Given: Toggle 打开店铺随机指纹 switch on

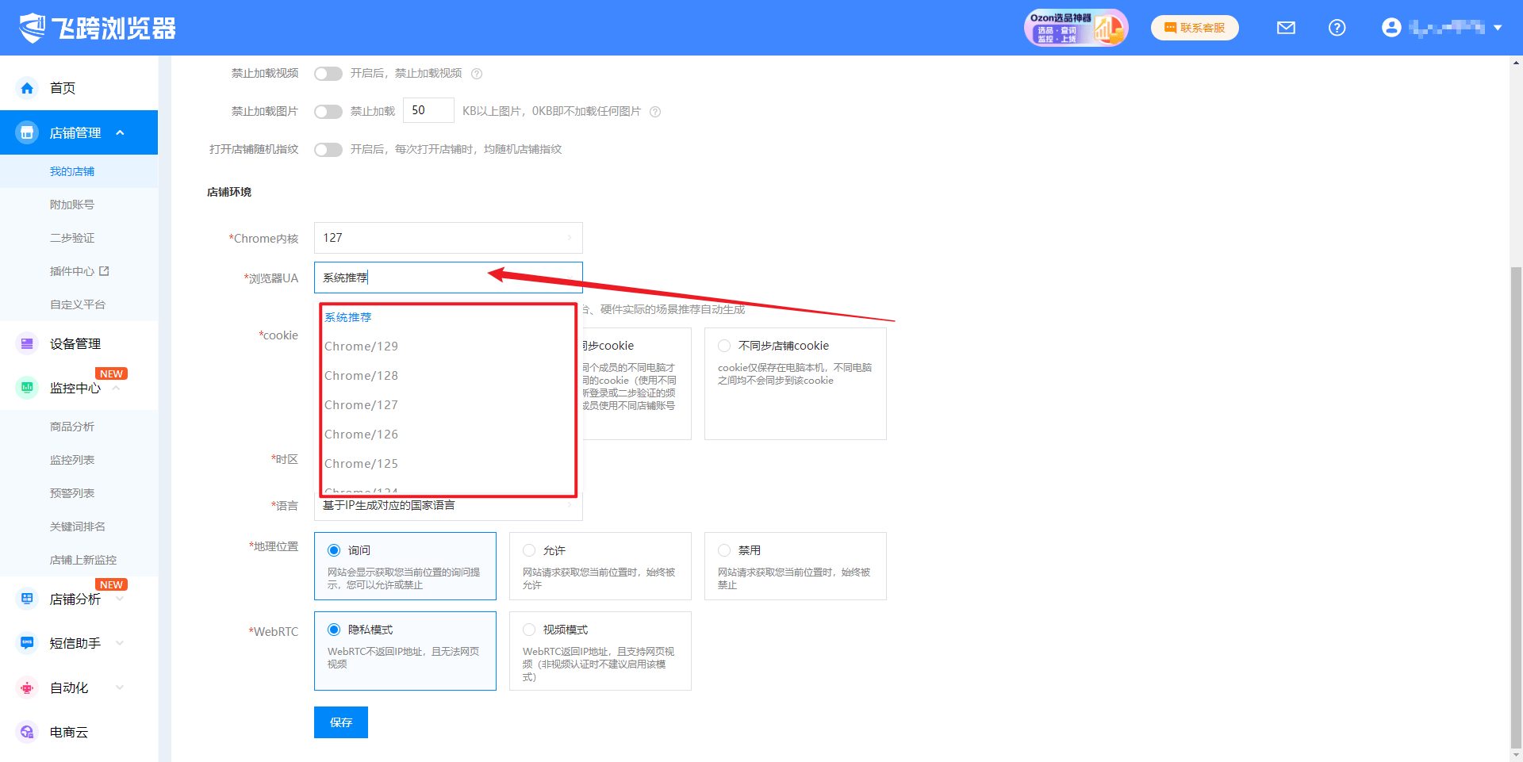Looking at the screenshot, I should tap(328, 150).
